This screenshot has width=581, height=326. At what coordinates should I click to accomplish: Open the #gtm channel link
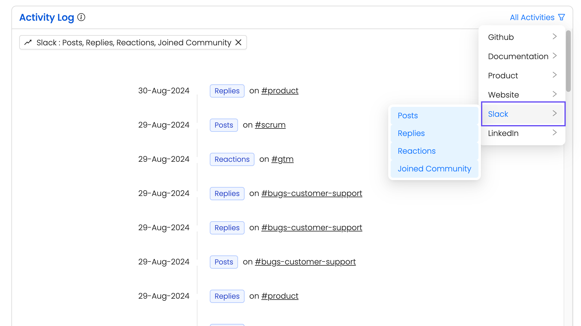[x=282, y=159]
